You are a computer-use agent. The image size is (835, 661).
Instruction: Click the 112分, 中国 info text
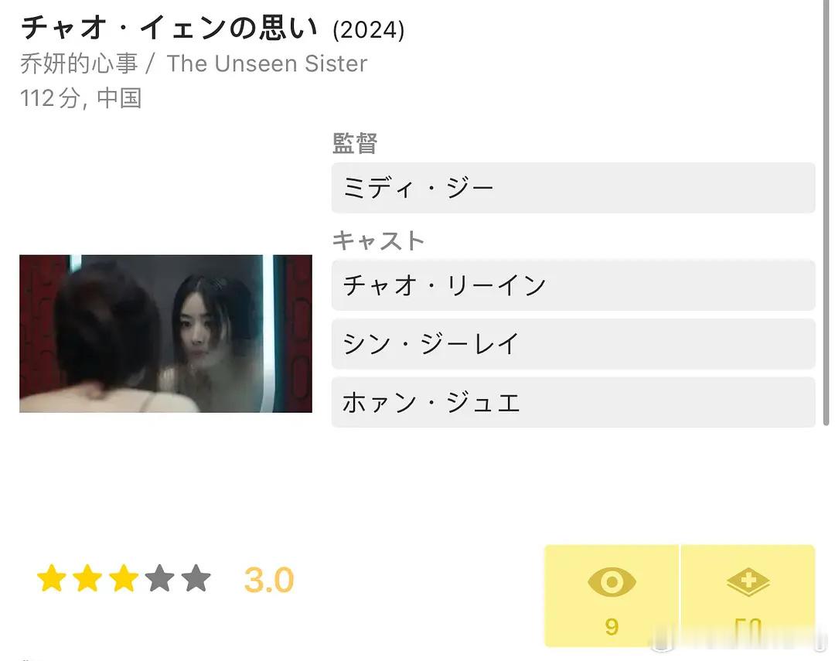81,98
